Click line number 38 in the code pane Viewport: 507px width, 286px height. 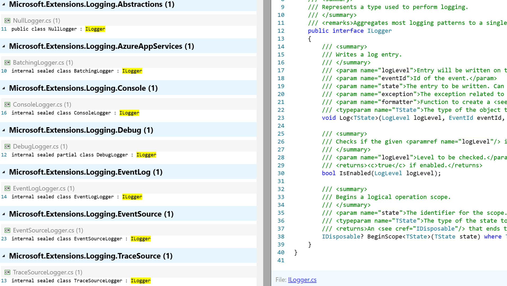(x=281, y=237)
